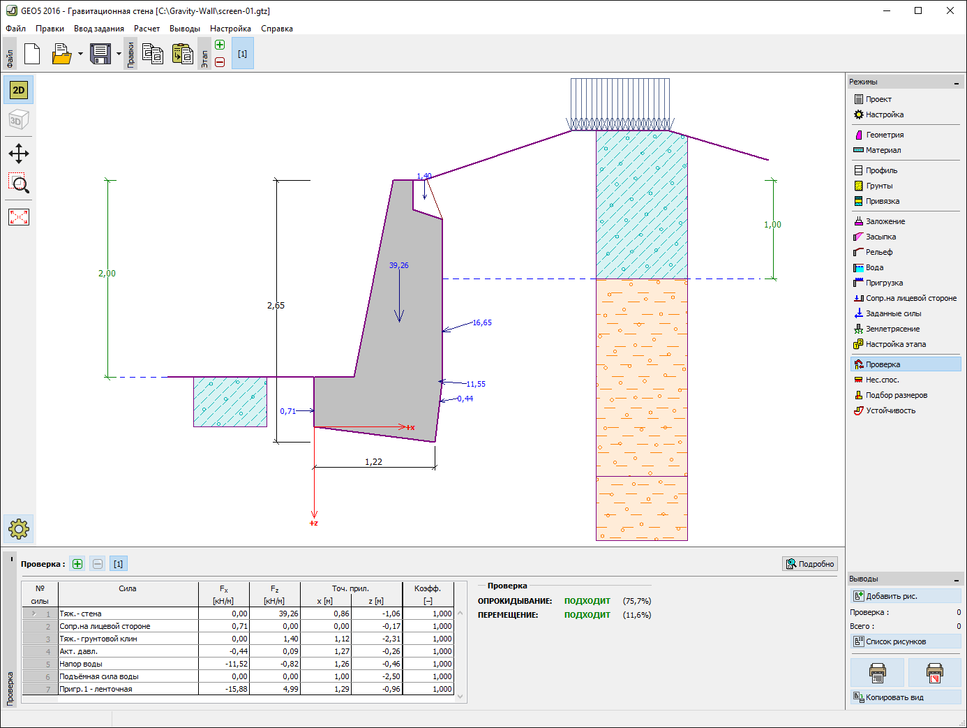
Task: Select the Геометрия mode
Action: point(906,135)
